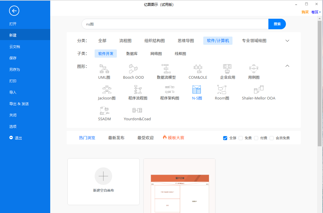Show the 最受欢迎 templates tab
Screen dimensions: 323x213
[x=145, y=138]
